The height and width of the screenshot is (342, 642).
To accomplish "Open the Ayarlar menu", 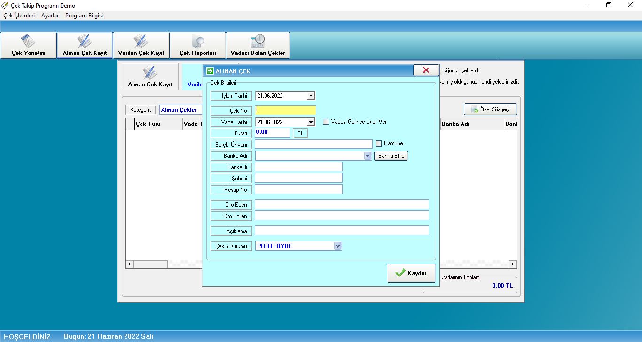I will [50, 16].
